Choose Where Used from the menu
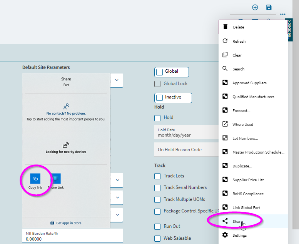 tap(243, 124)
